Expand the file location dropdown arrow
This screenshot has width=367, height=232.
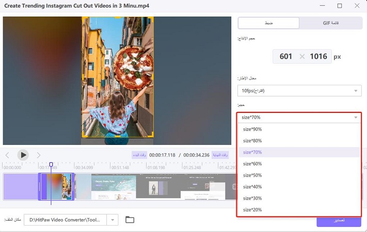[x=113, y=220]
